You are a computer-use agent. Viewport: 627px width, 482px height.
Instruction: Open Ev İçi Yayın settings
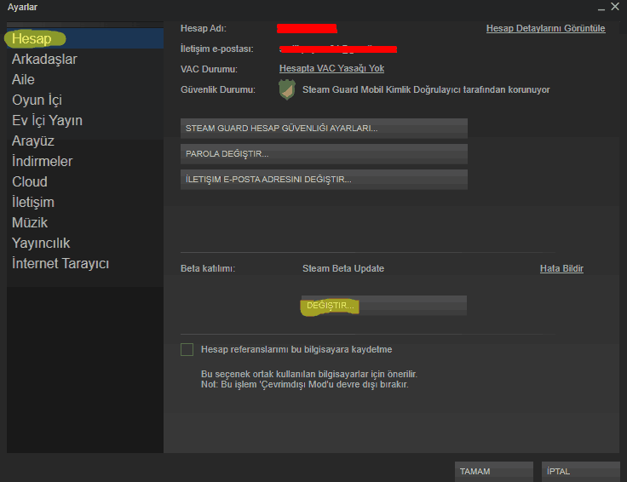pyautogui.click(x=47, y=121)
